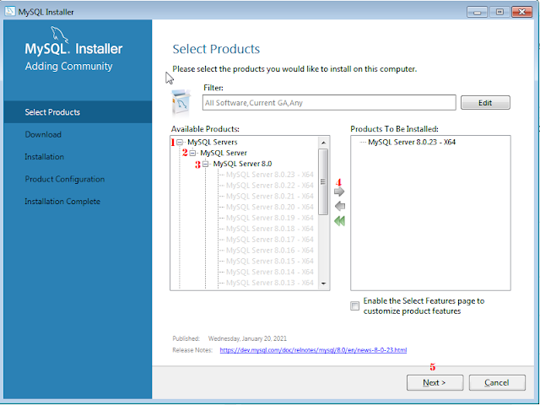This screenshot has height=405, width=540.
Task: Click the Cancel button
Action: tap(497, 382)
